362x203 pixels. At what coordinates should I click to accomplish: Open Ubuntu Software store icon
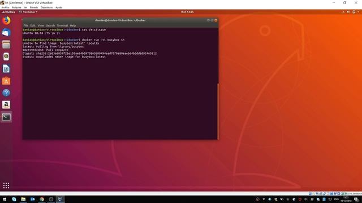pos(6,81)
